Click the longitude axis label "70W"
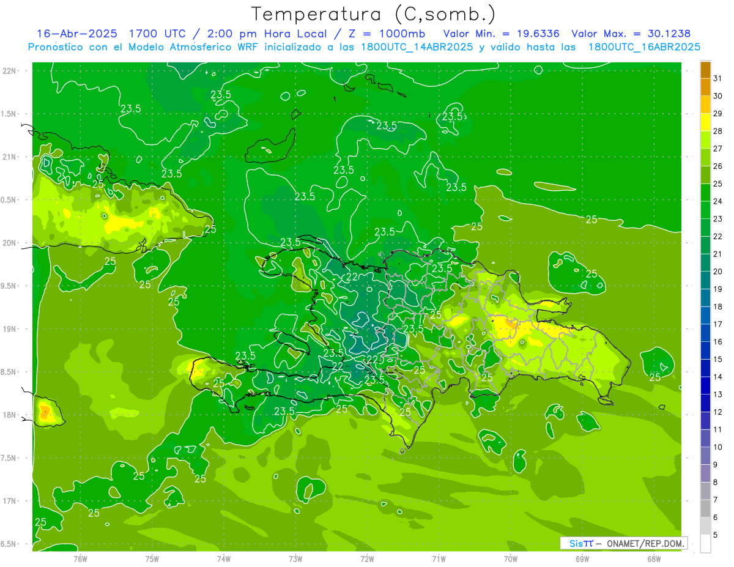Viewport: 734px width, 567px height. click(510, 558)
